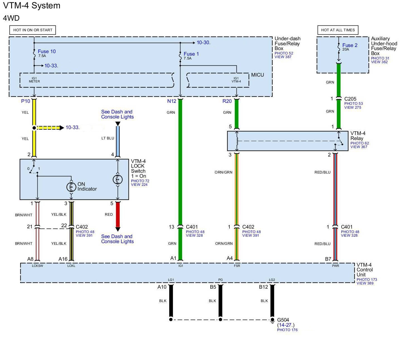
Task: Open See Dash and Console Lights below RED wire
Action: click(117, 239)
